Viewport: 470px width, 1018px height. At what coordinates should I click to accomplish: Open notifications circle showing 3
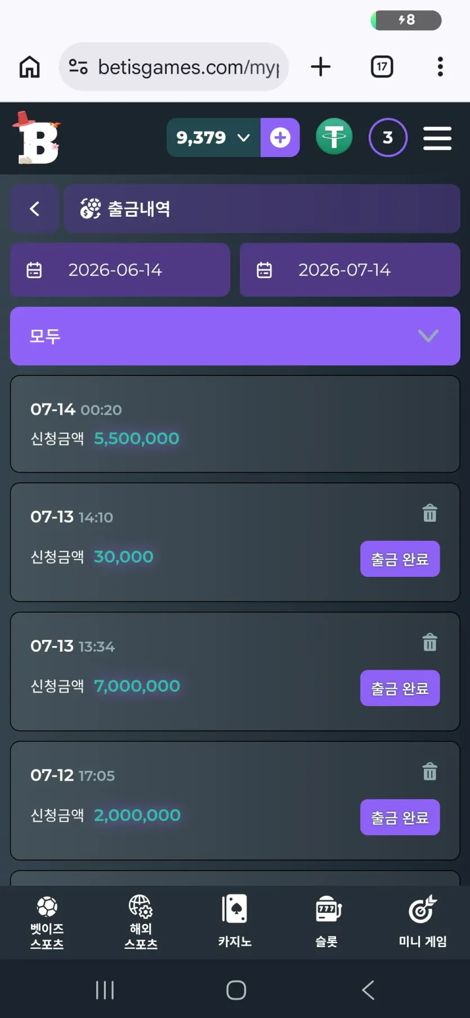point(388,137)
